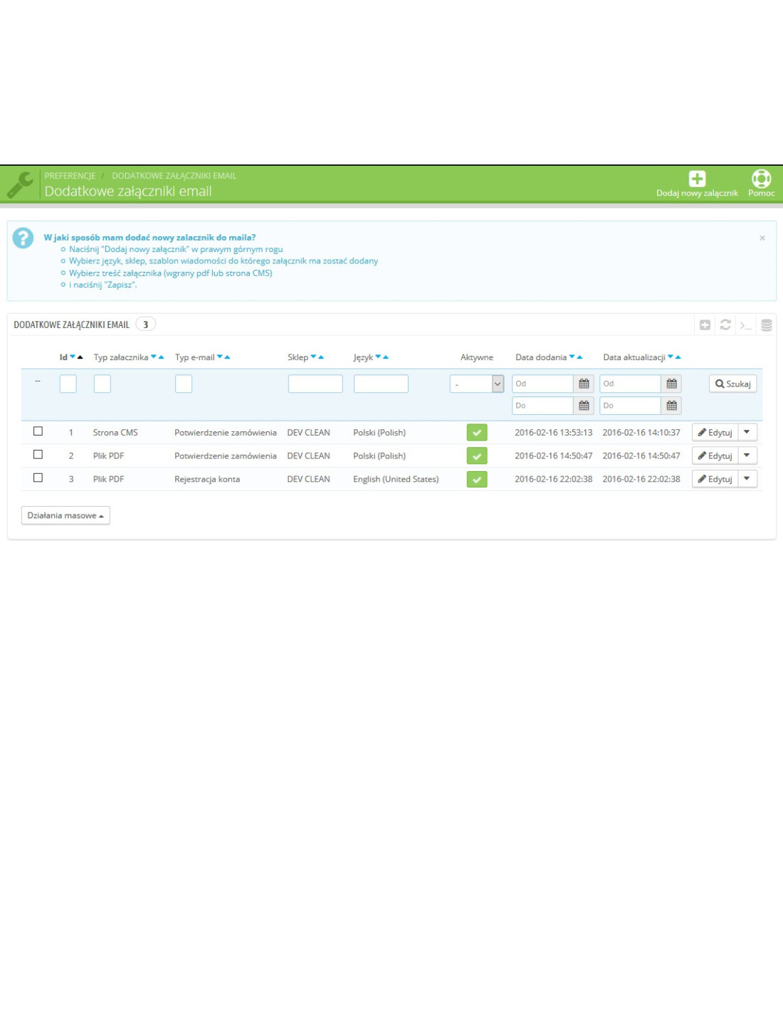Viewport: 783px width, 1012px height.
Task: Toggle active status for row 2
Action: (x=477, y=456)
